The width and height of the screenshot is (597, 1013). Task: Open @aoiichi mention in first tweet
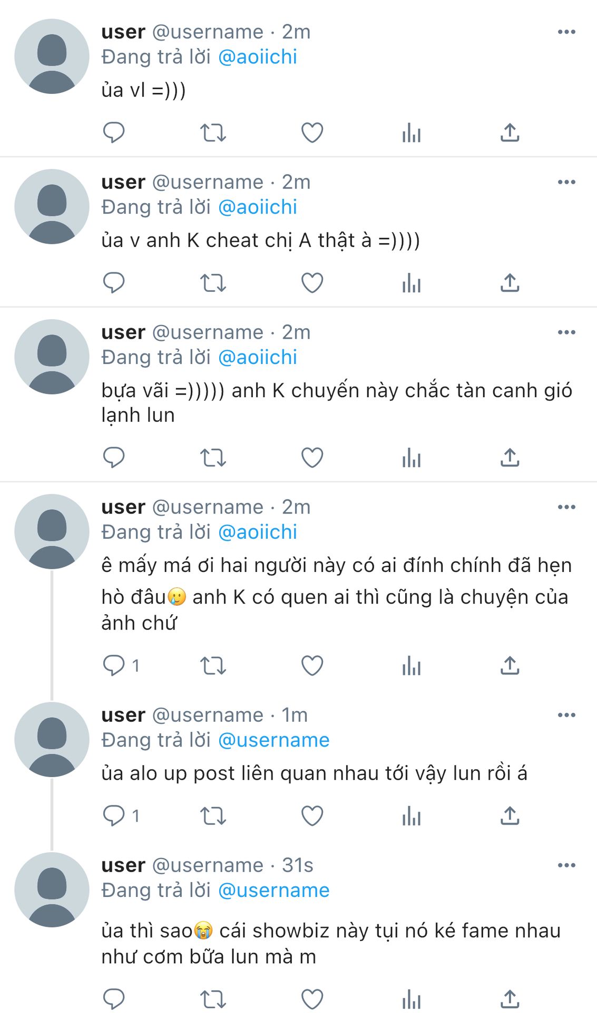(257, 57)
